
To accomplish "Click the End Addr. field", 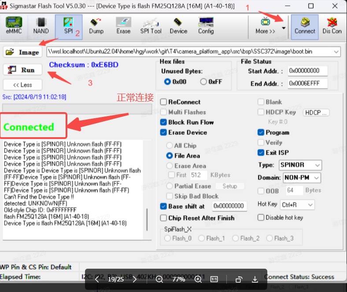I will [x=308, y=84].
